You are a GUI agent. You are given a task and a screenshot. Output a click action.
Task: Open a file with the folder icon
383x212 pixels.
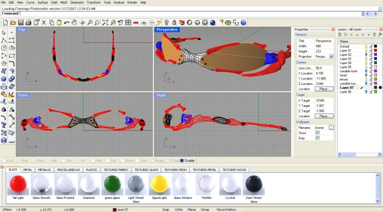(x=13, y=23)
